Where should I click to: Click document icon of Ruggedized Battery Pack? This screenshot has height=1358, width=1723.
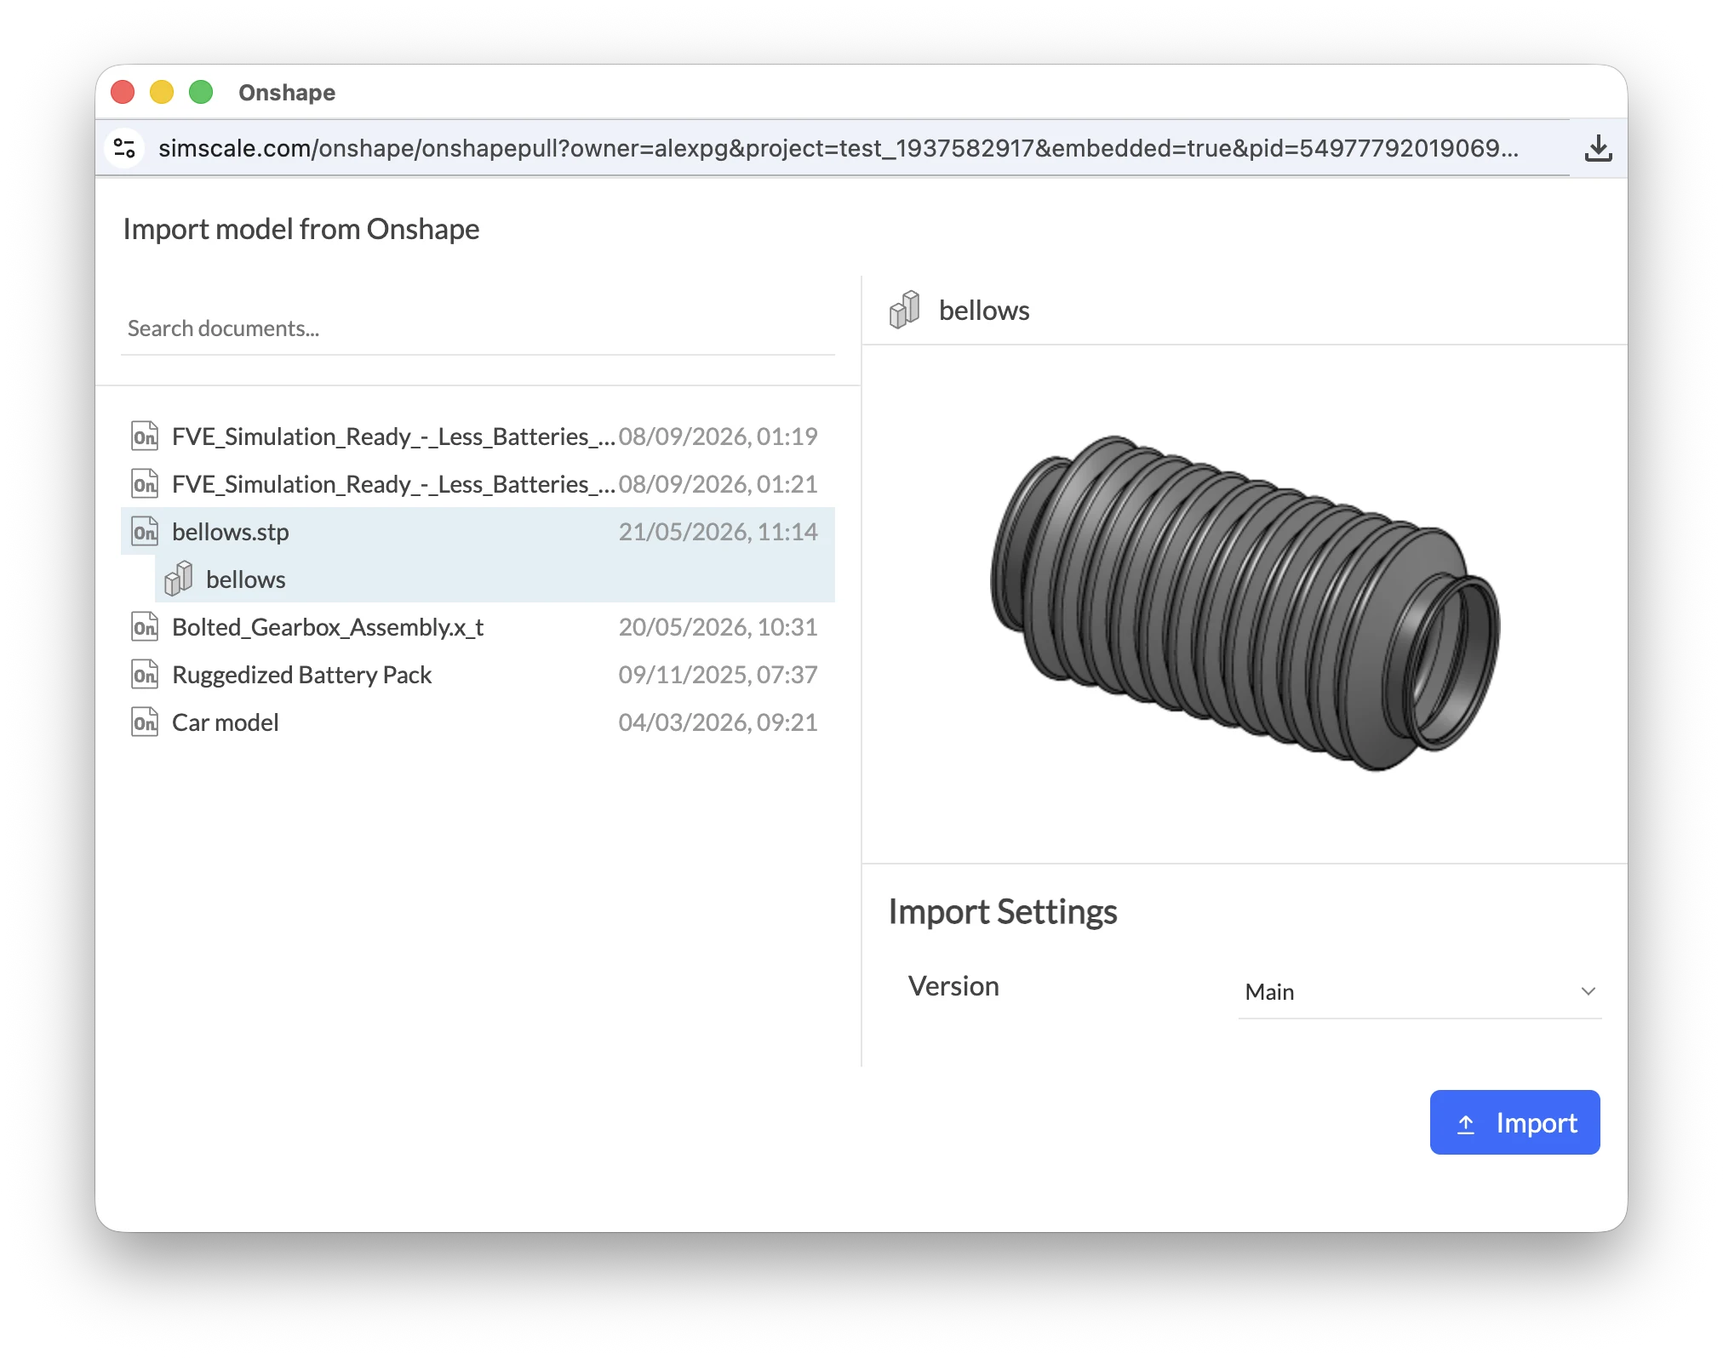point(144,675)
